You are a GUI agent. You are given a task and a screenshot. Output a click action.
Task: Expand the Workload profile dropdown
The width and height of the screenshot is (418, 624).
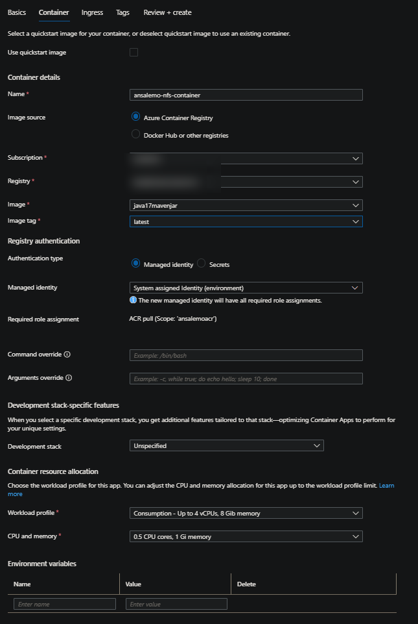pos(246,514)
